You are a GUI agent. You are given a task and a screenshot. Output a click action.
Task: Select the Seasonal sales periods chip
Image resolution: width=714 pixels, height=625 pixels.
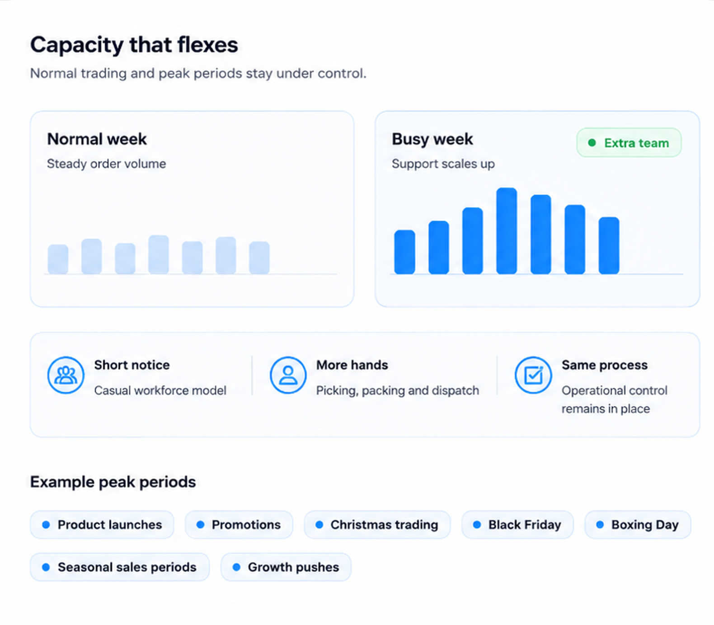coord(120,567)
